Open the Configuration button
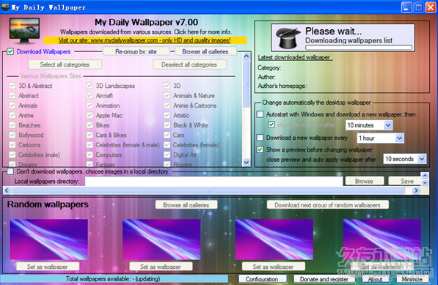Viewport: 438px width, 285px height. [262, 279]
